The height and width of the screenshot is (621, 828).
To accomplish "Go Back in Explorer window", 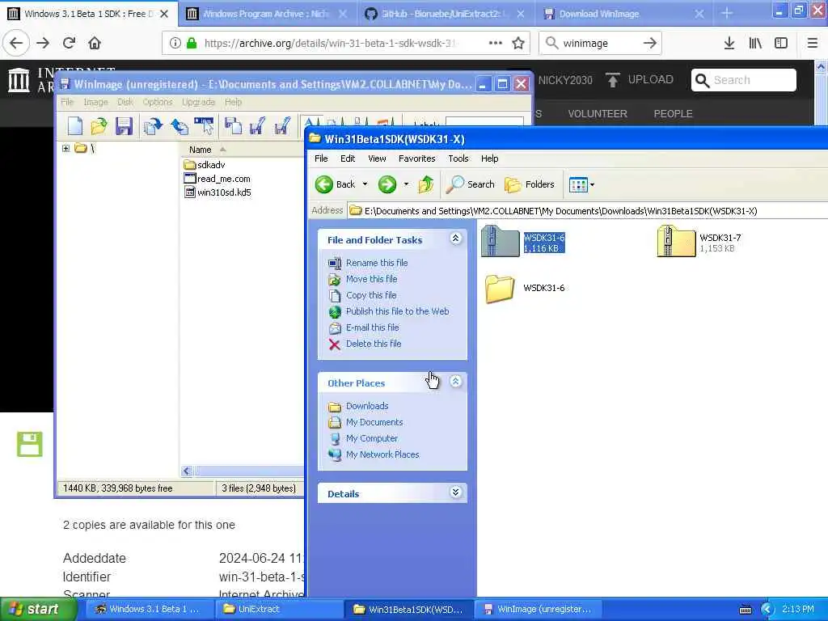I will [x=336, y=184].
